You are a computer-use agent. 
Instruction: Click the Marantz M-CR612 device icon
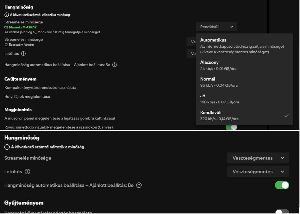[6, 27]
